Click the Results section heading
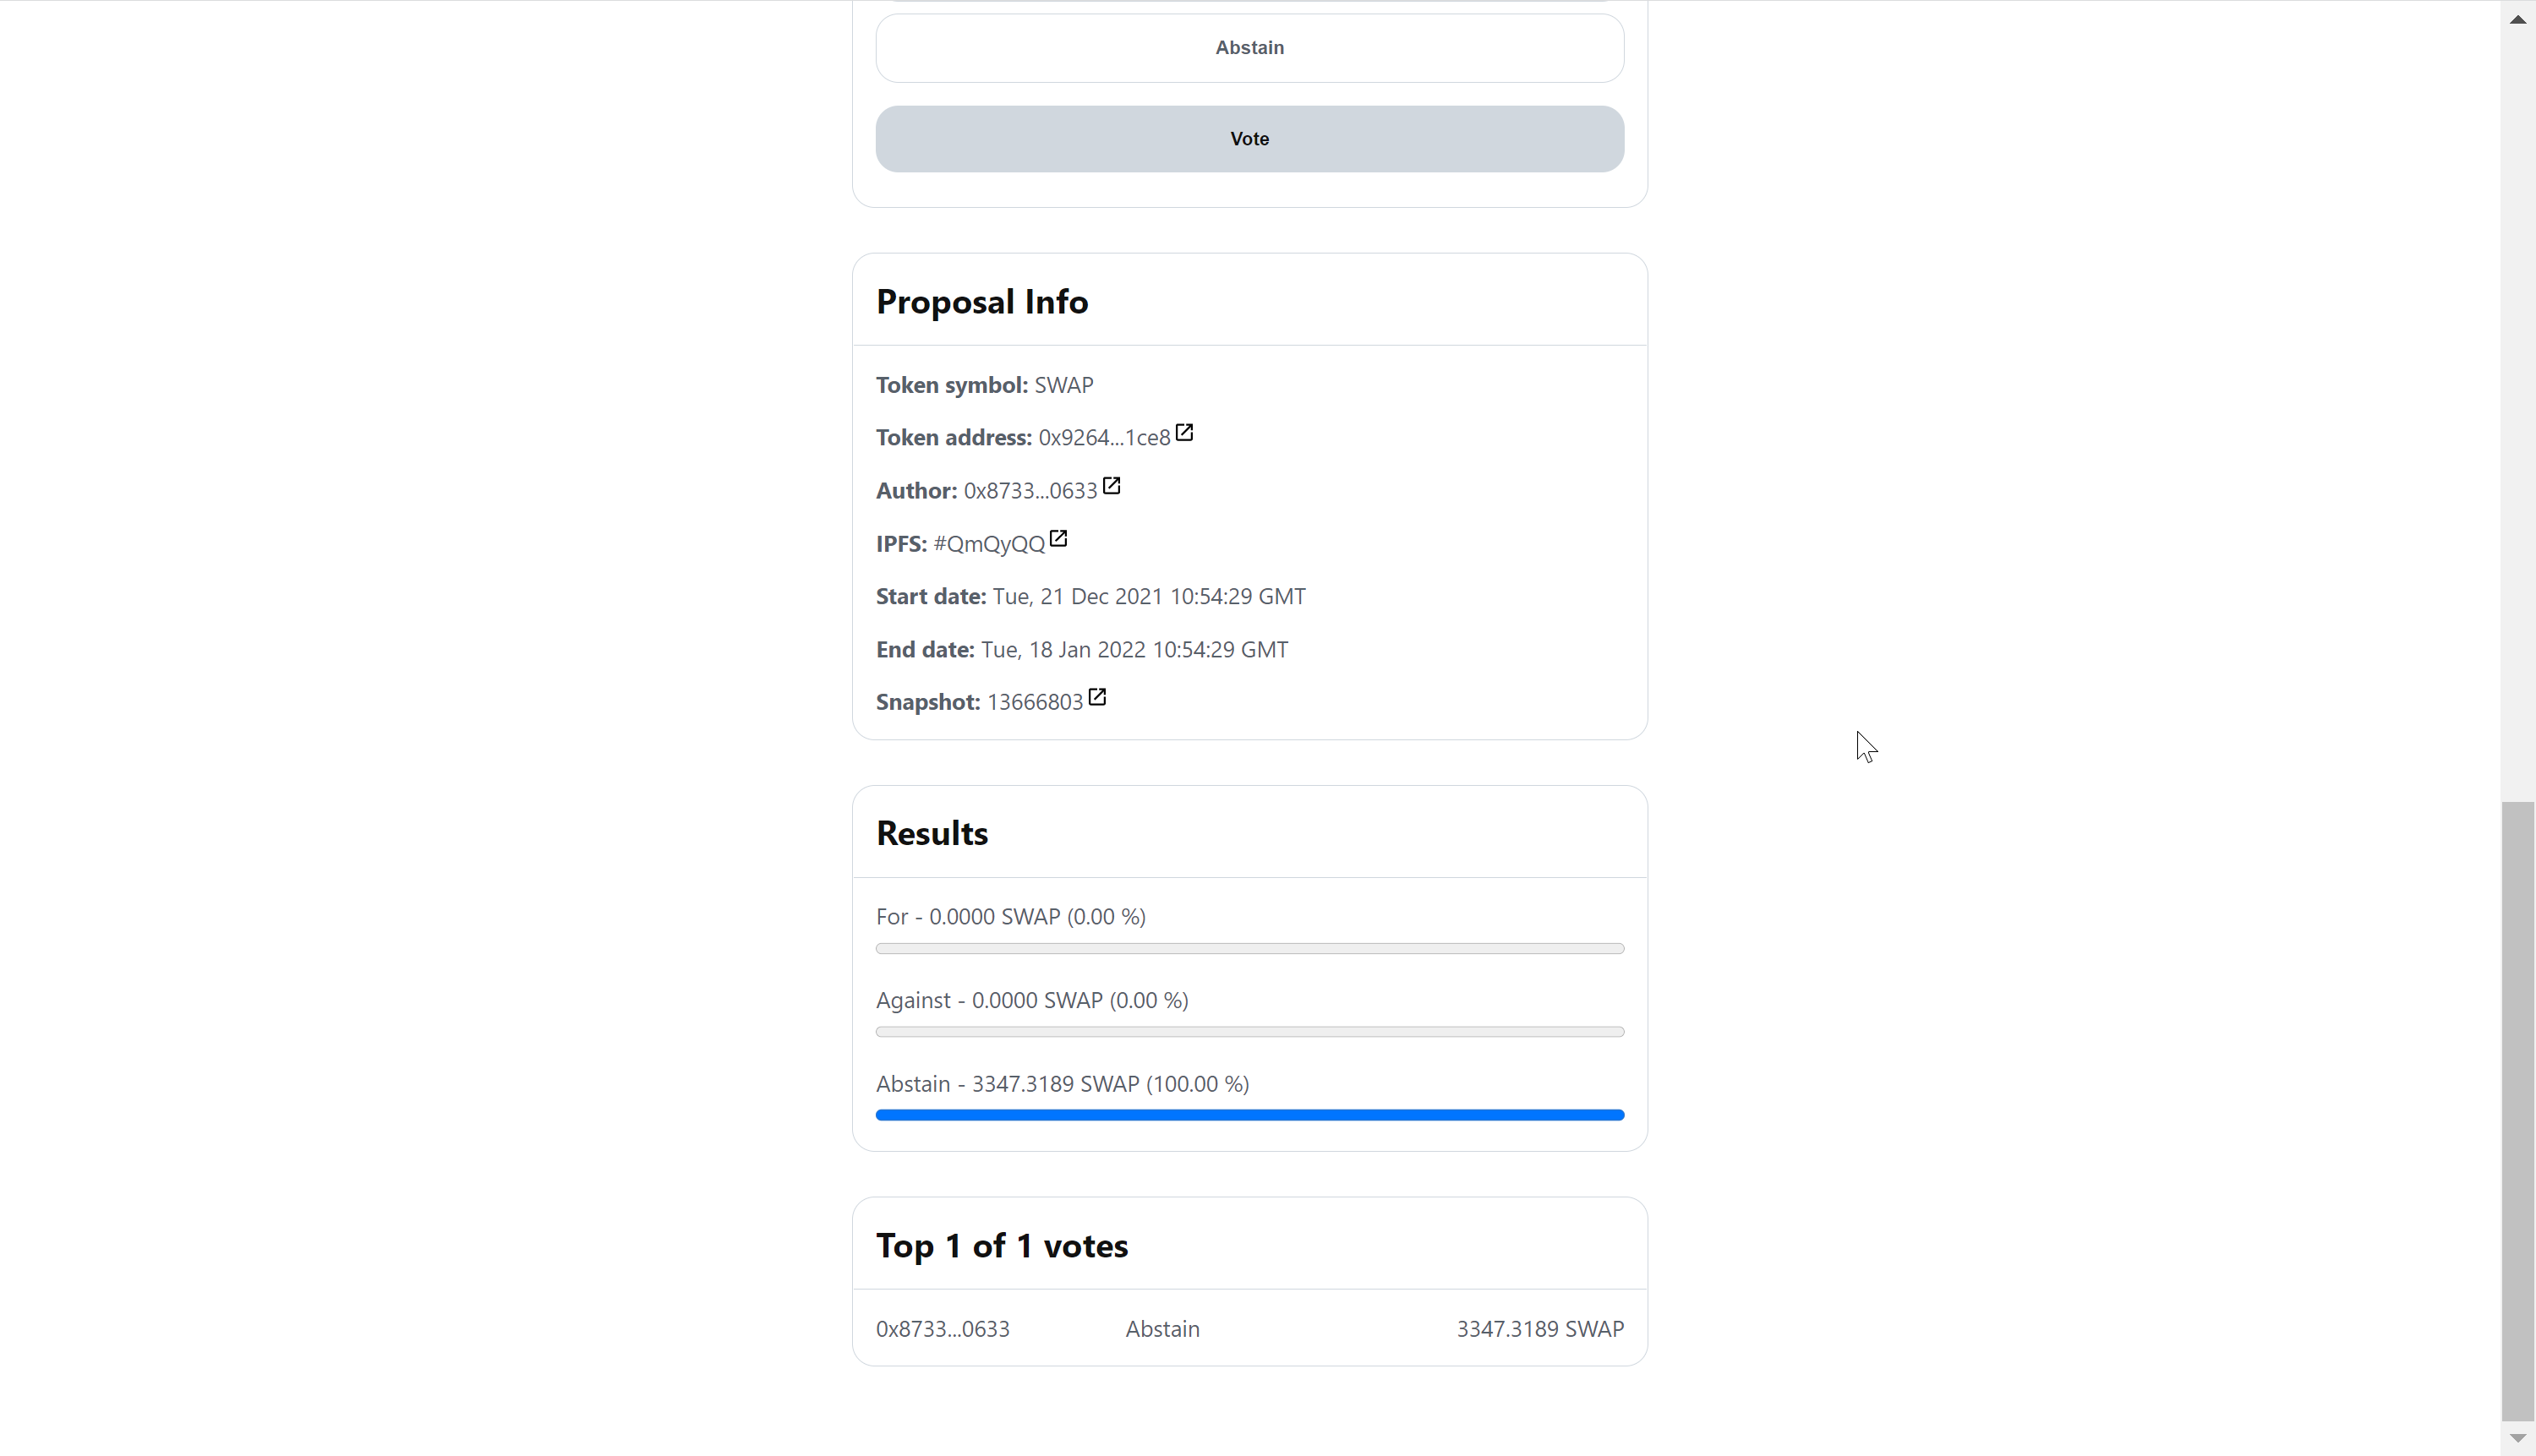 click(932, 833)
